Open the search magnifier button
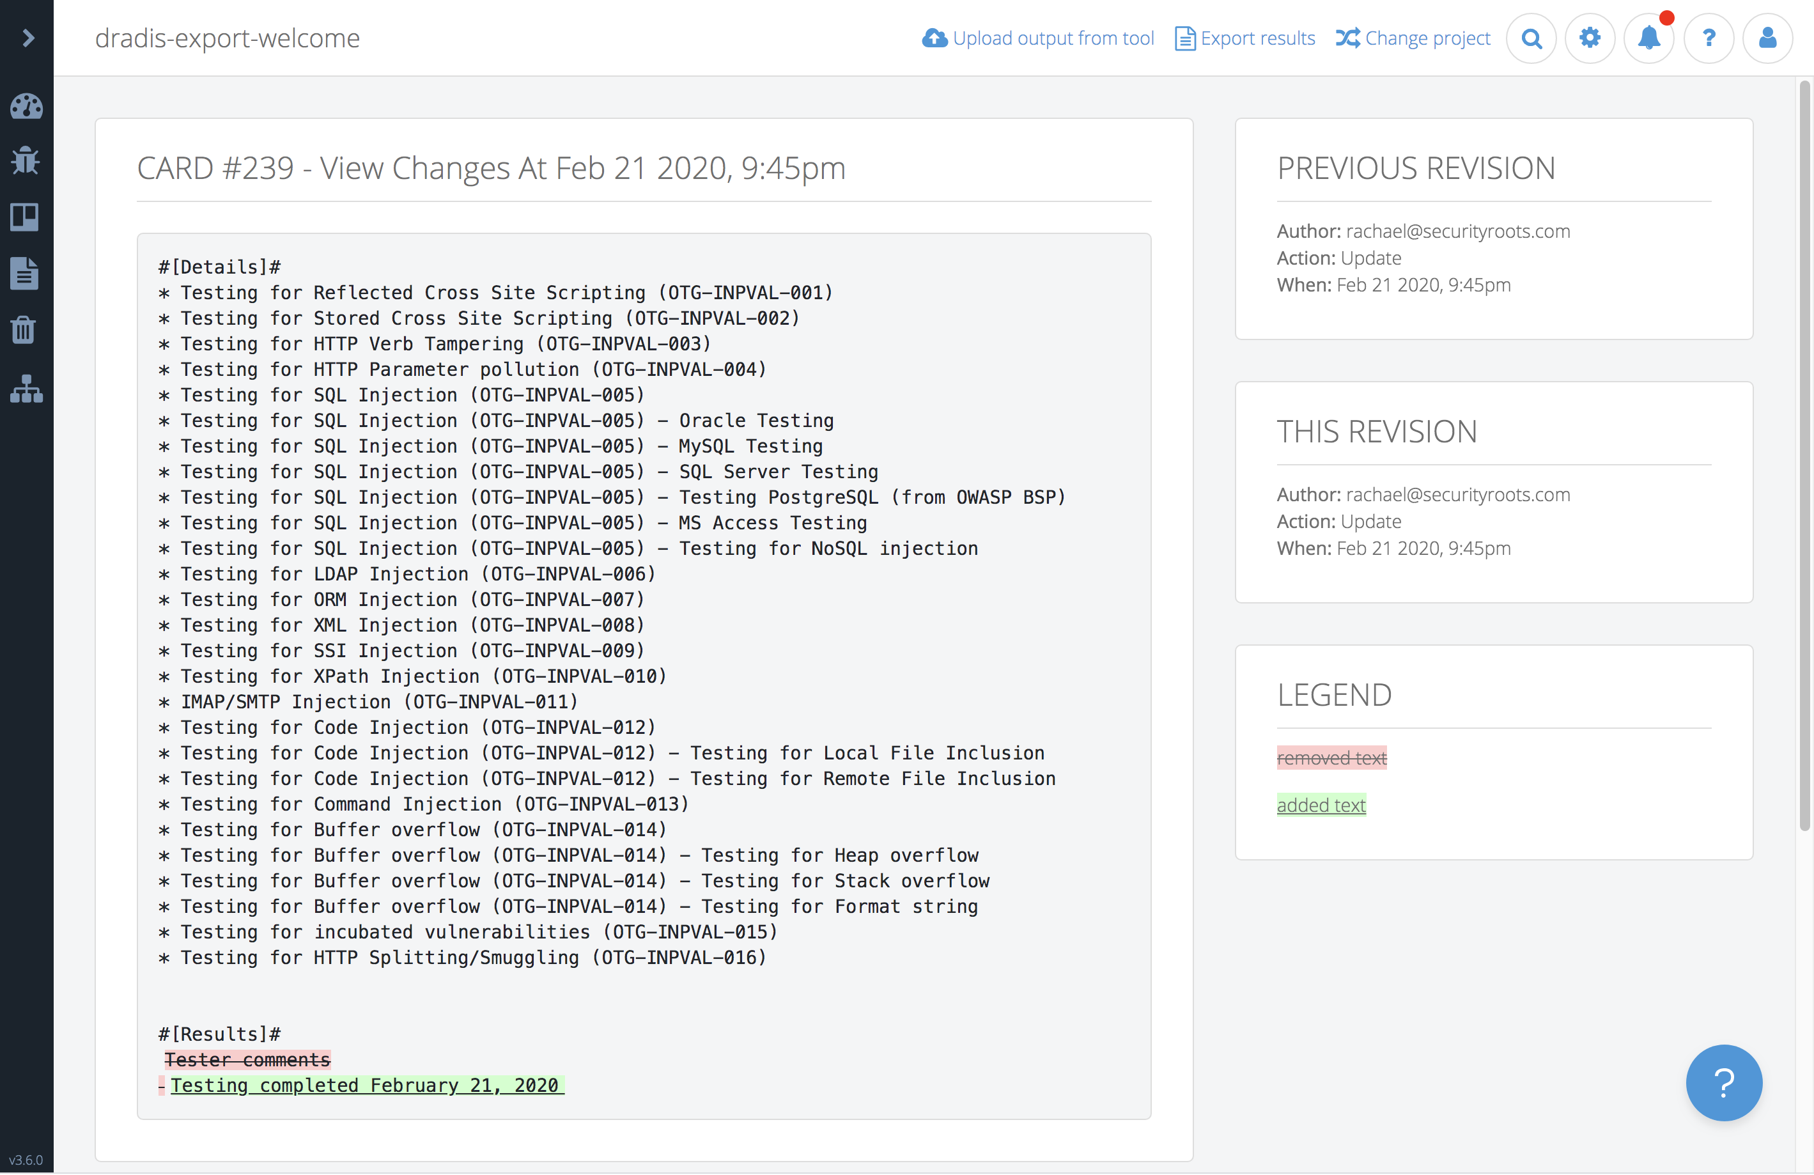 click(x=1531, y=38)
